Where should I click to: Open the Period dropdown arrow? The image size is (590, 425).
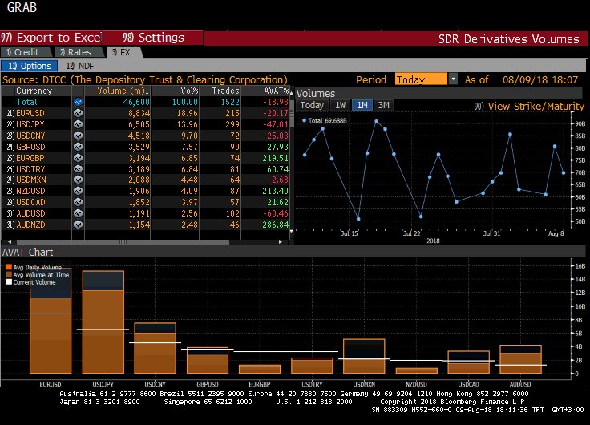pos(453,79)
